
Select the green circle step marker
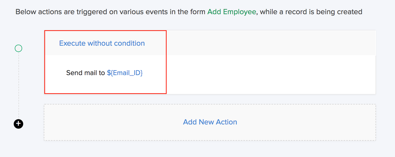pos(18,48)
